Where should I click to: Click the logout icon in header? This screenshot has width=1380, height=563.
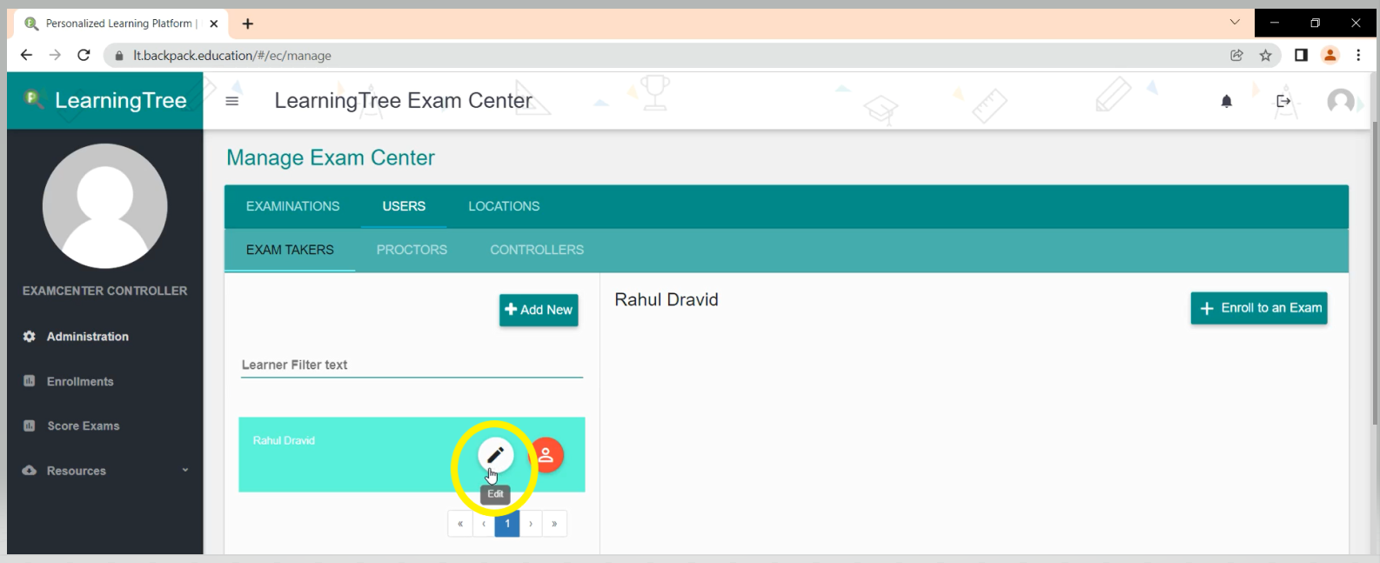pos(1283,102)
